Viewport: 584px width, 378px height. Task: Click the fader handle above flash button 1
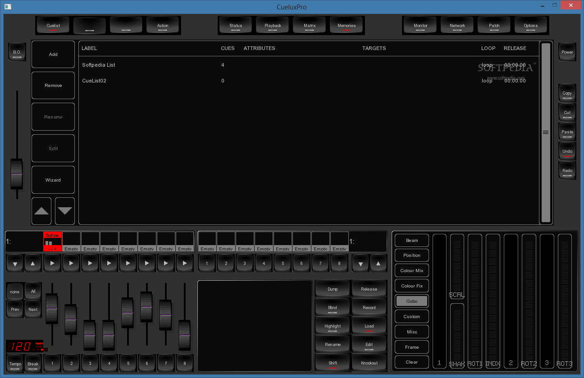(52, 308)
